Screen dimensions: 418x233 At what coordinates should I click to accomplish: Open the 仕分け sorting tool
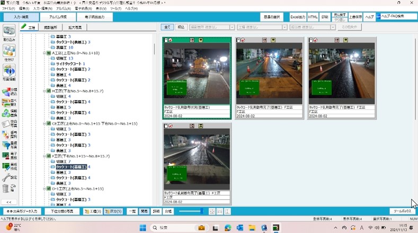9,52
